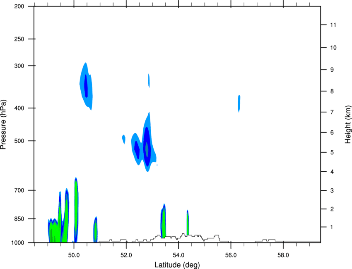Click the 200 pressure tick label
This screenshot has height=269, width=352.
coord(19,7)
